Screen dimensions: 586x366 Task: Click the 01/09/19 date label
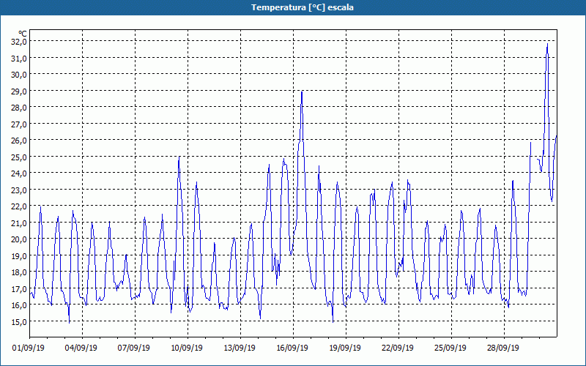tap(29, 348)
